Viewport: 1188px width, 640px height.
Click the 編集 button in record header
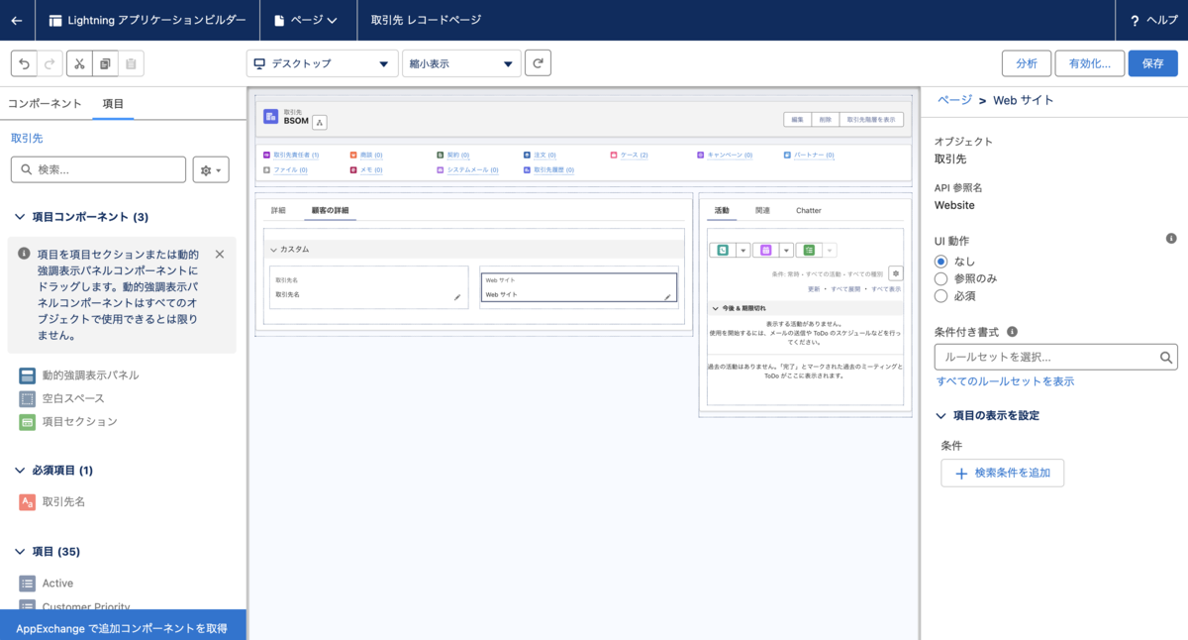pos(798,119)
